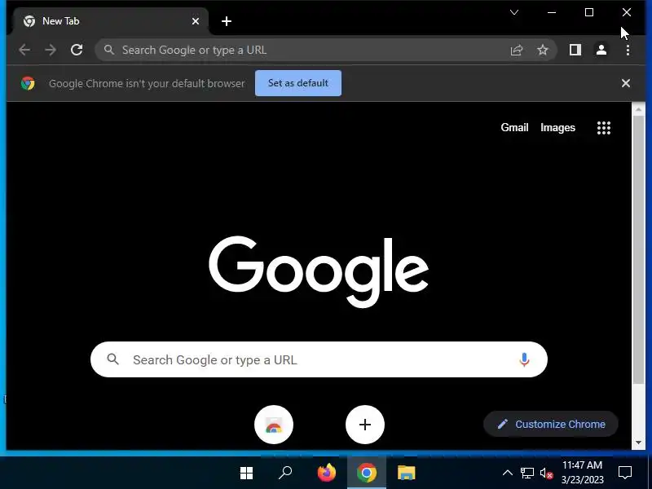This screenshot has height=489, width=652.
Task: Close the New Tab tab
Action: pyautogui.click(x=196, y=21)
